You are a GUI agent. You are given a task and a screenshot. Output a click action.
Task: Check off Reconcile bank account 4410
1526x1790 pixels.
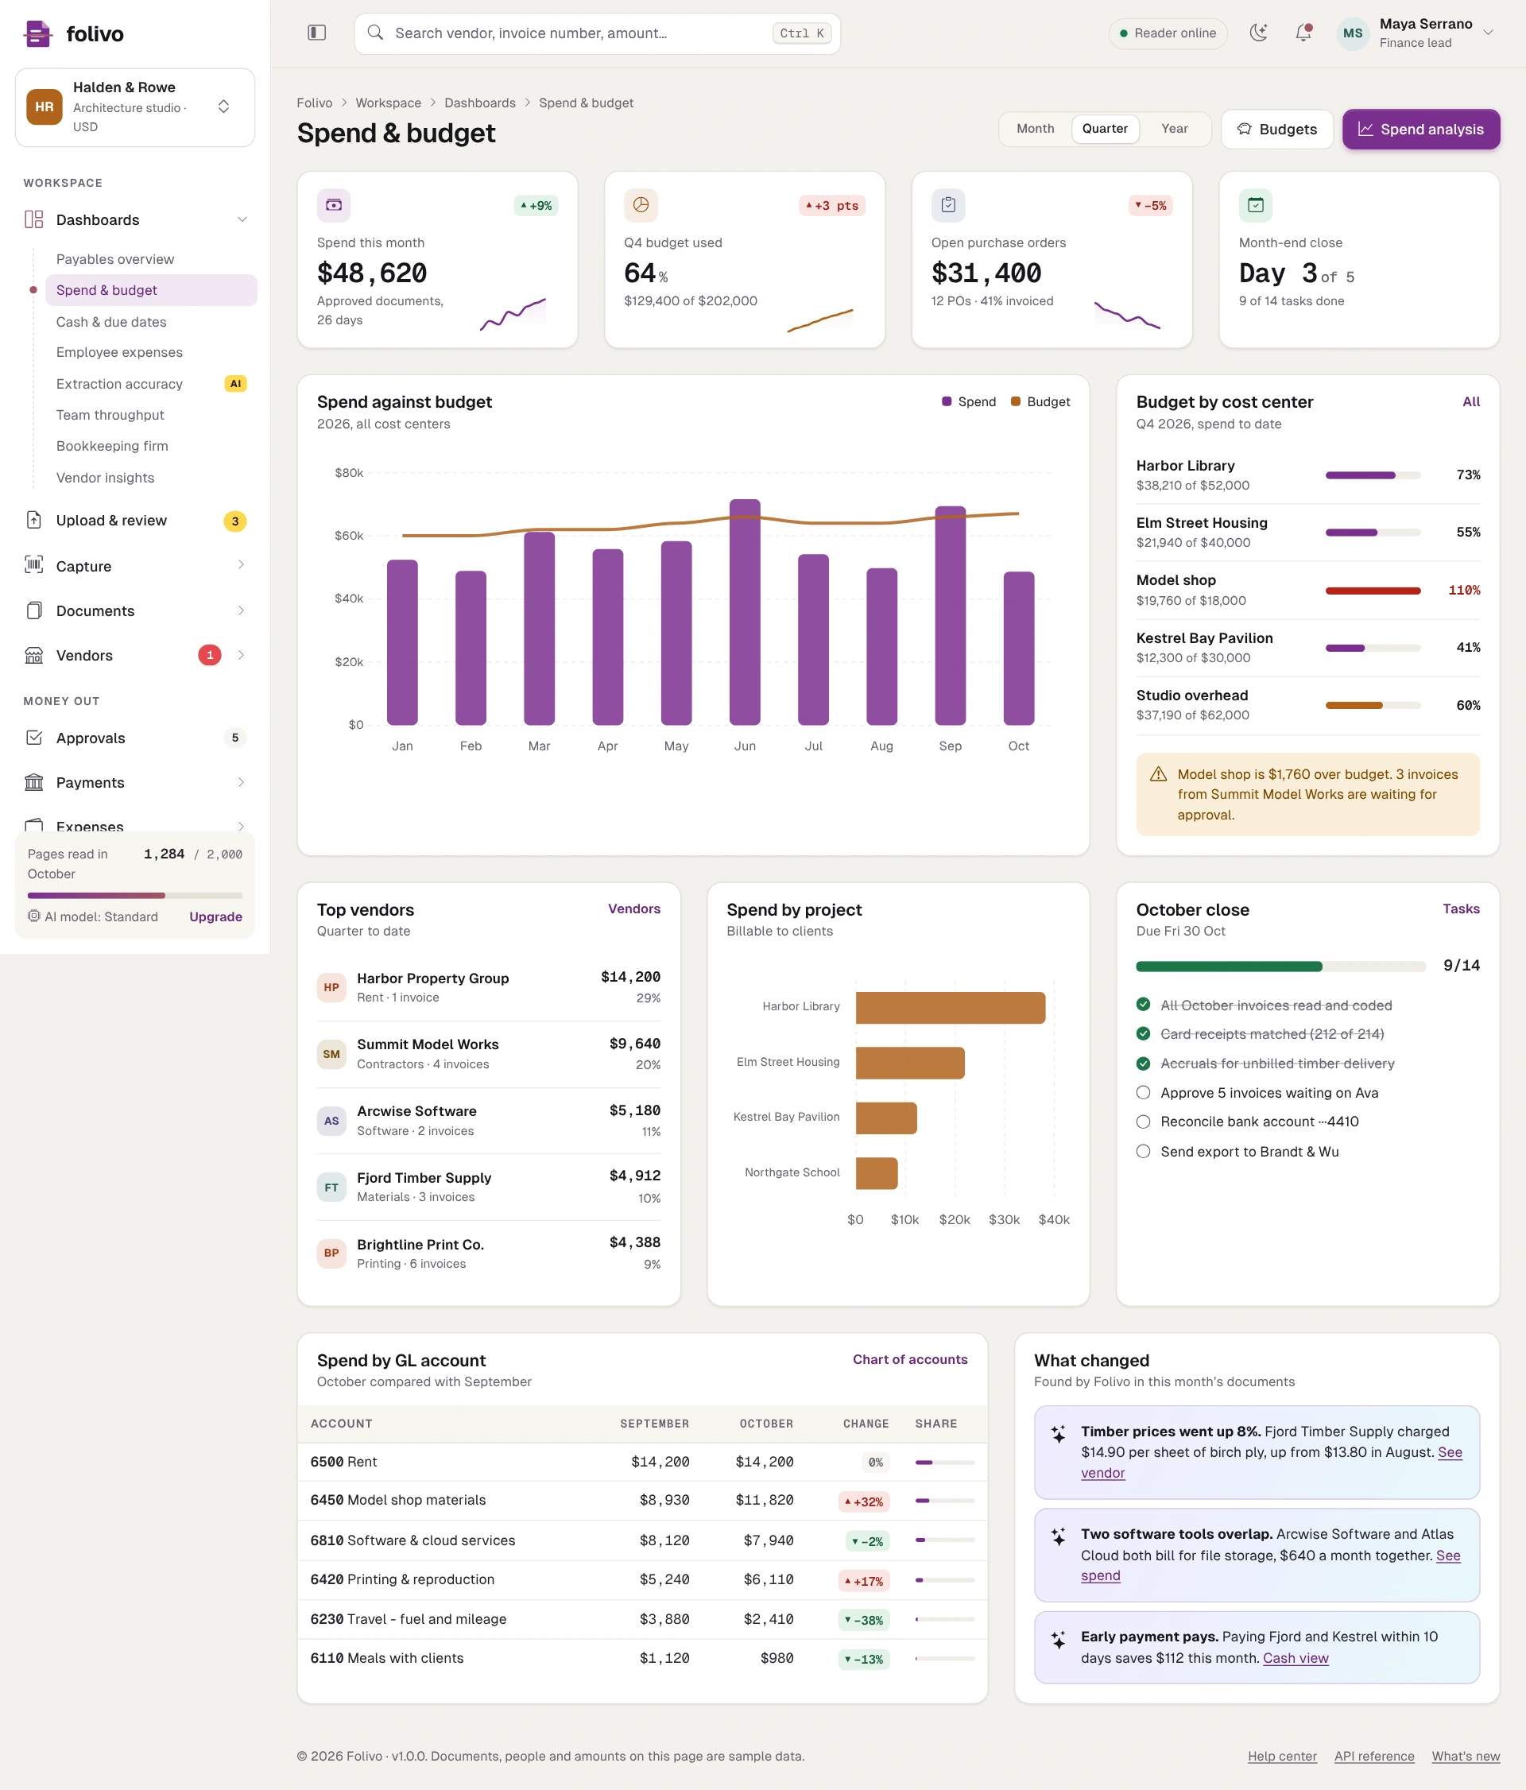click(x=1144, y=1122)
